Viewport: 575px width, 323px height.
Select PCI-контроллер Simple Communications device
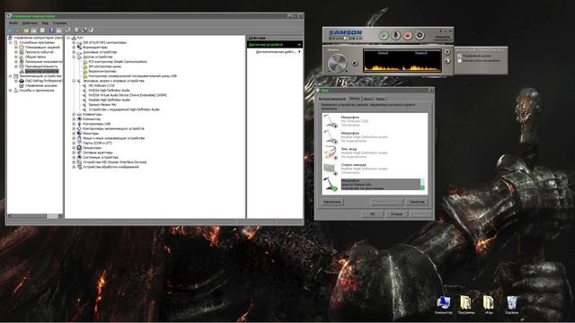click(x=118, y=62)
